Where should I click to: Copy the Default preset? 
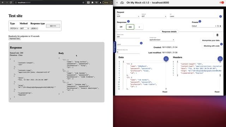pyautogui.click(x=218, y=26)
